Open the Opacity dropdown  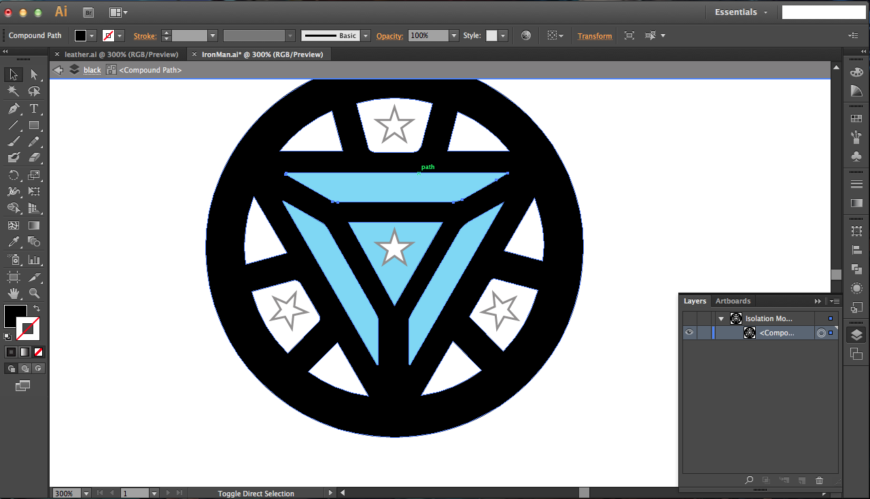click(454, 35)
